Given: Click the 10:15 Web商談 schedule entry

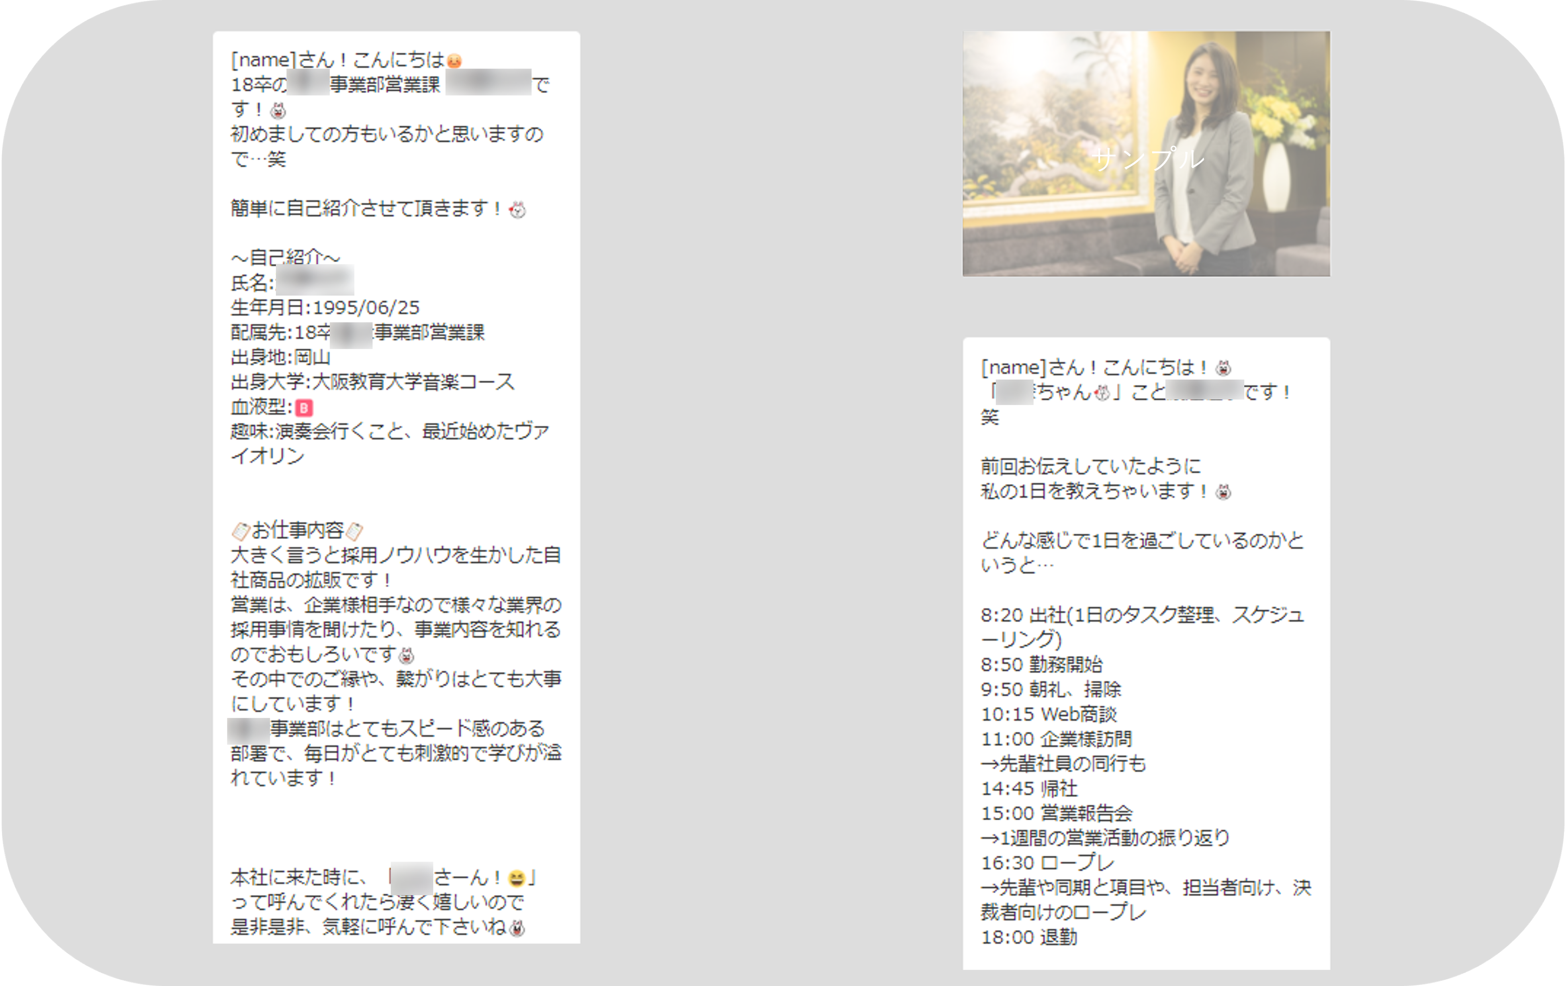Looking at the screenshot, I should click(x=1048, y=714).
